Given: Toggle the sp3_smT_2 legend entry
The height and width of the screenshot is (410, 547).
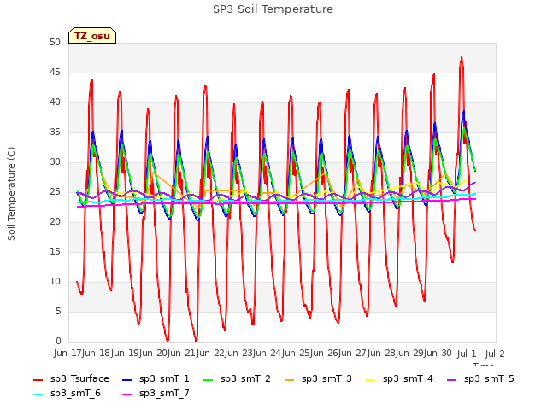Looking at the screenshot, I should click(x=237, y=379).
